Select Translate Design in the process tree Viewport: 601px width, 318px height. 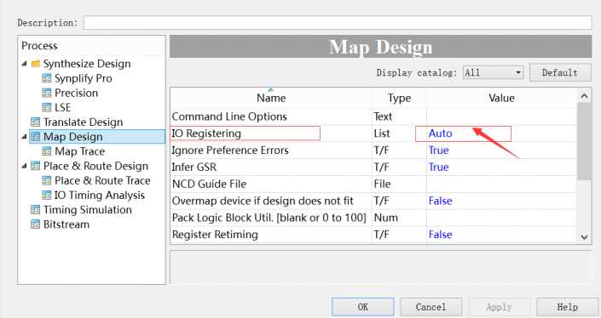point(84,122)
